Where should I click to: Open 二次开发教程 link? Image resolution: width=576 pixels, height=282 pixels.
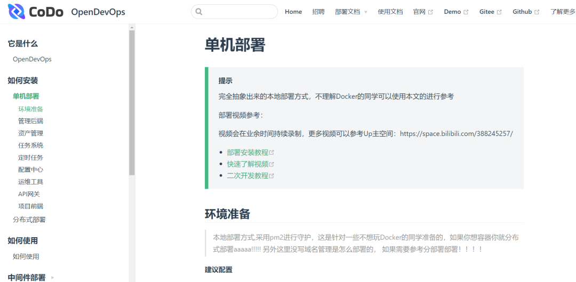tap(247, 176)
